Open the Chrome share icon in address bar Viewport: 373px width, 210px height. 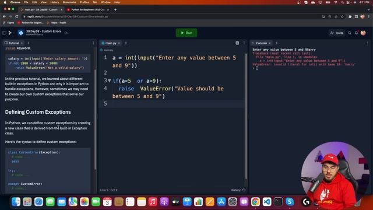point(336,16)
